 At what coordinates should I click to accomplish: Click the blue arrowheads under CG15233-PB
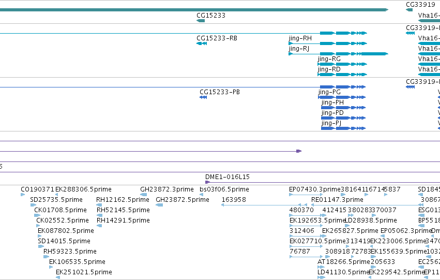click(203, 97)
